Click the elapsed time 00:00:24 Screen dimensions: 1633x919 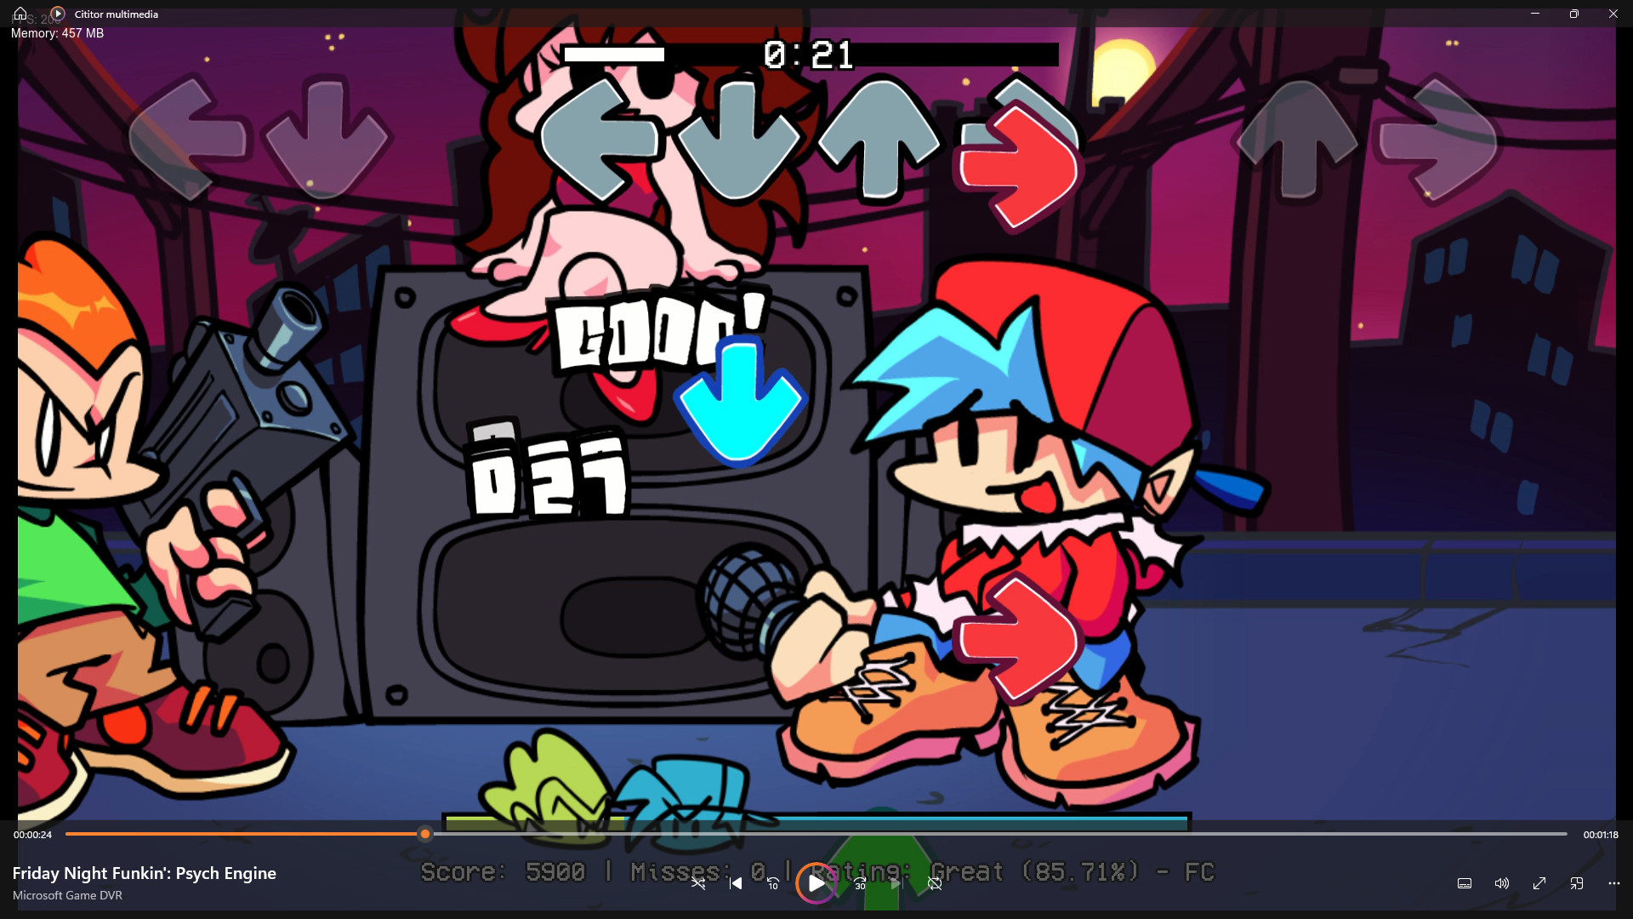32,835
